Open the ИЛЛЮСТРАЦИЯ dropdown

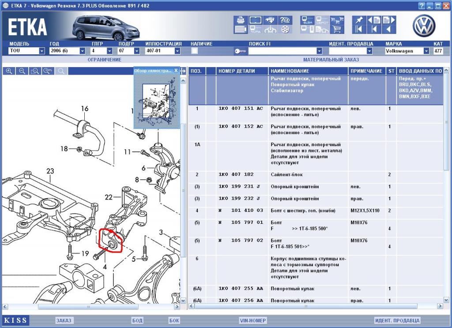[177, 51]
